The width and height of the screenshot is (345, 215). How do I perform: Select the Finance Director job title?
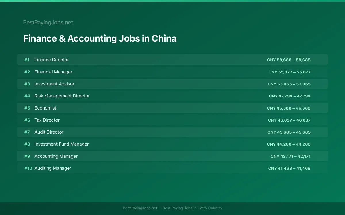pos(51,60)
